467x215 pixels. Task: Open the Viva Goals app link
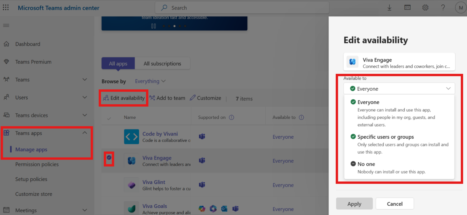[x=155, y=206]
